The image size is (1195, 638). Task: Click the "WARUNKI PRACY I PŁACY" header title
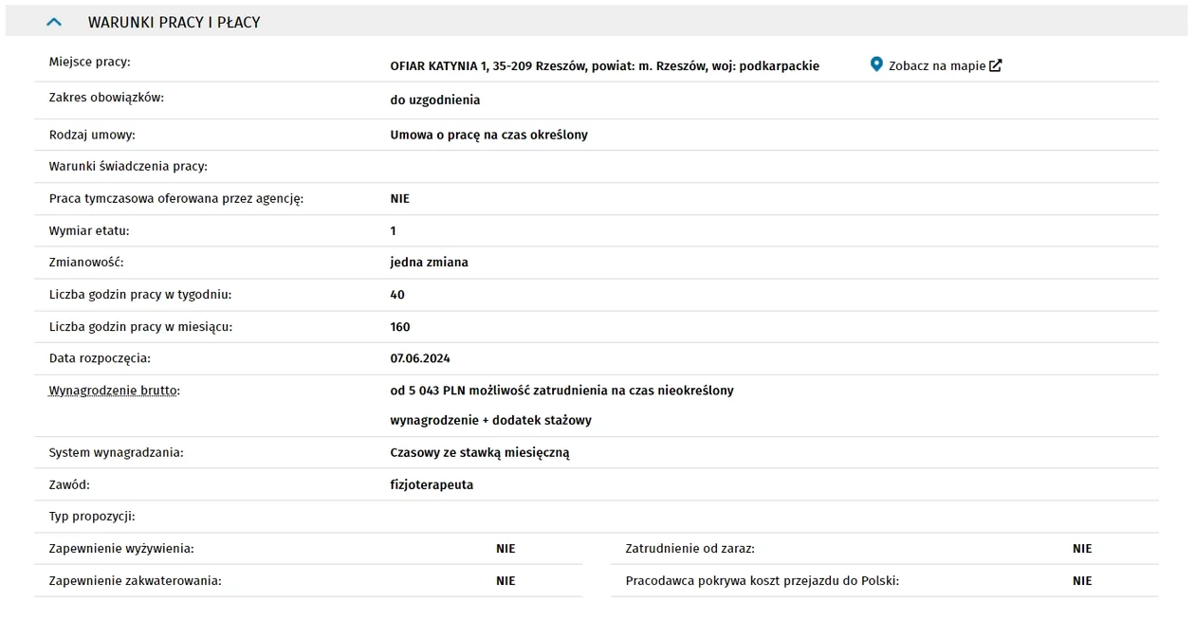click(x=174, y=22)
